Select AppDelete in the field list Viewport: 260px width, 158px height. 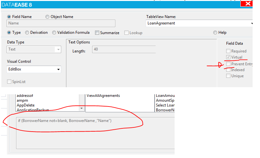tap(25, 105)
